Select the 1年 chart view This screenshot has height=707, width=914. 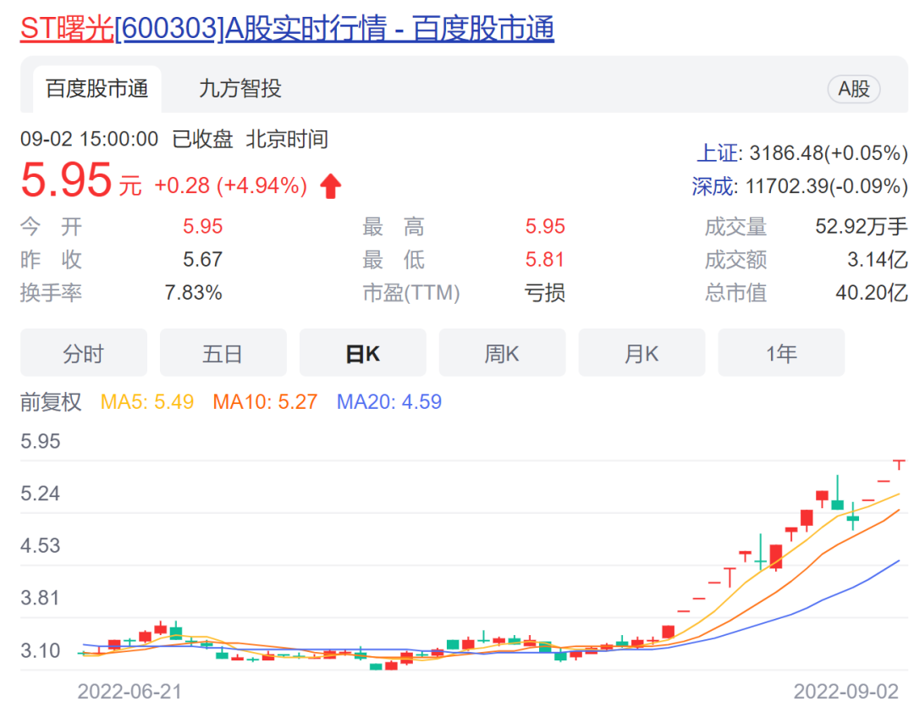click(781, 353)
